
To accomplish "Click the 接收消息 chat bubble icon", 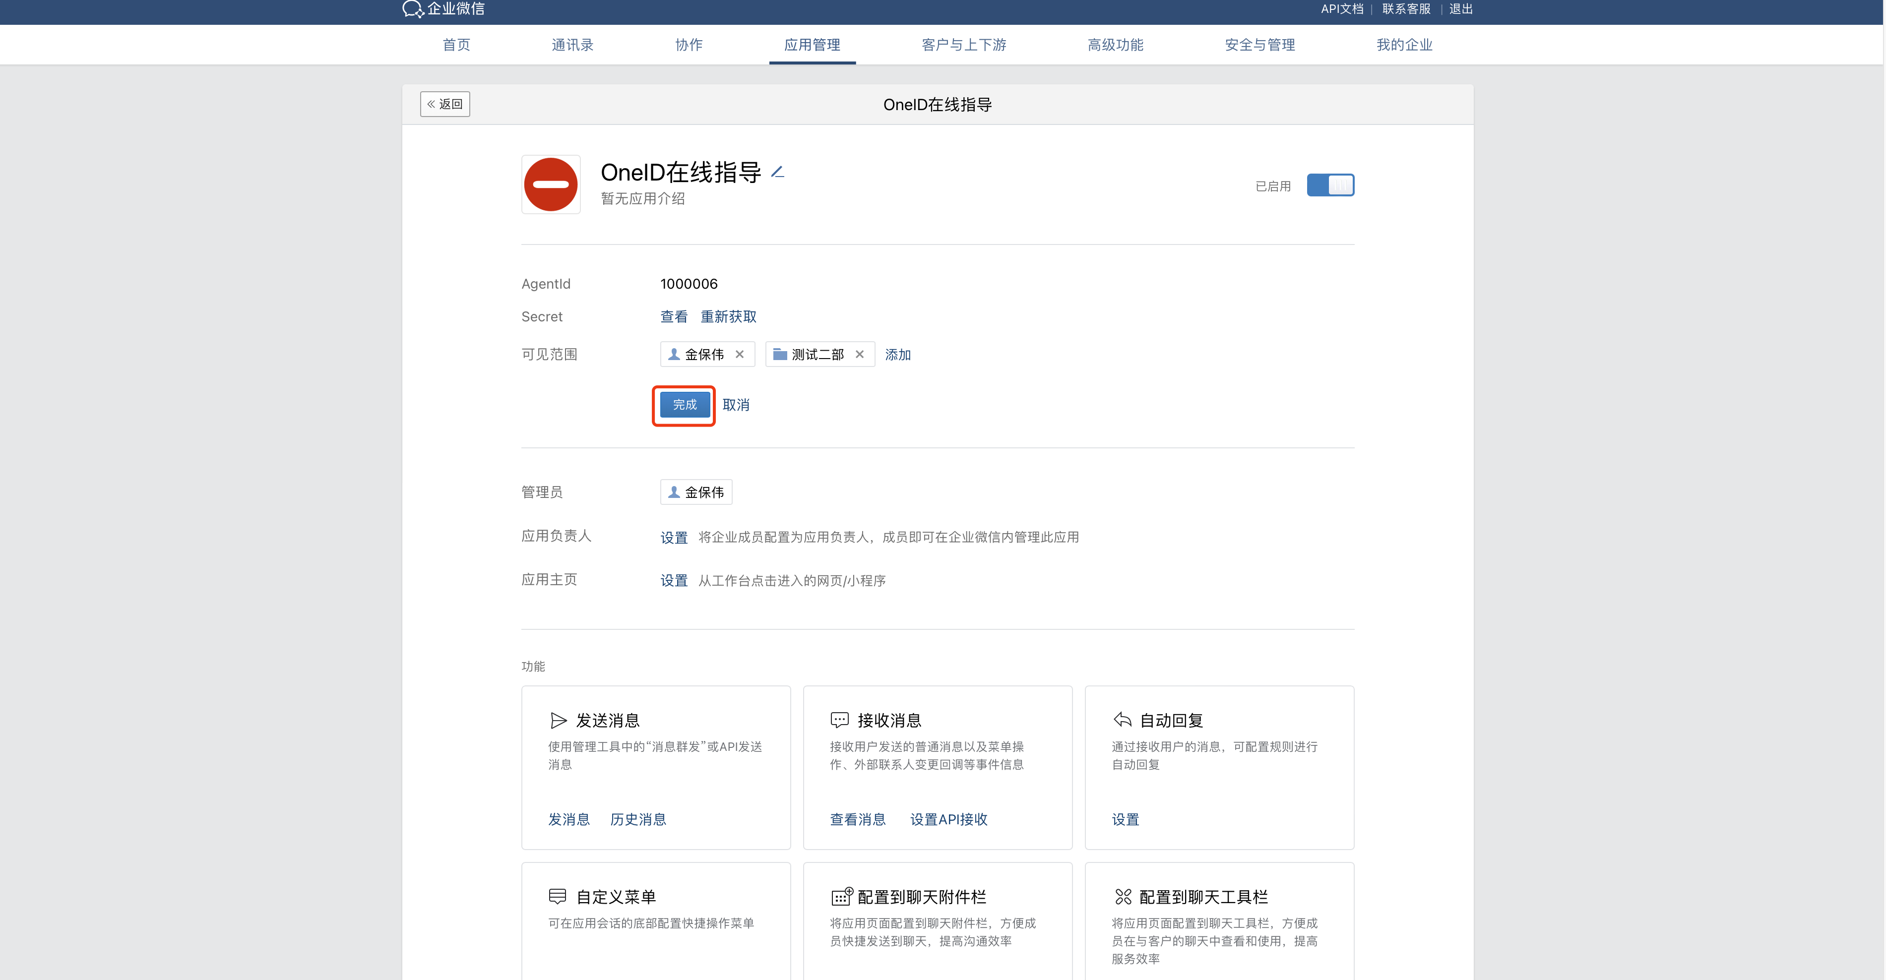I will (x=839, y=720).
